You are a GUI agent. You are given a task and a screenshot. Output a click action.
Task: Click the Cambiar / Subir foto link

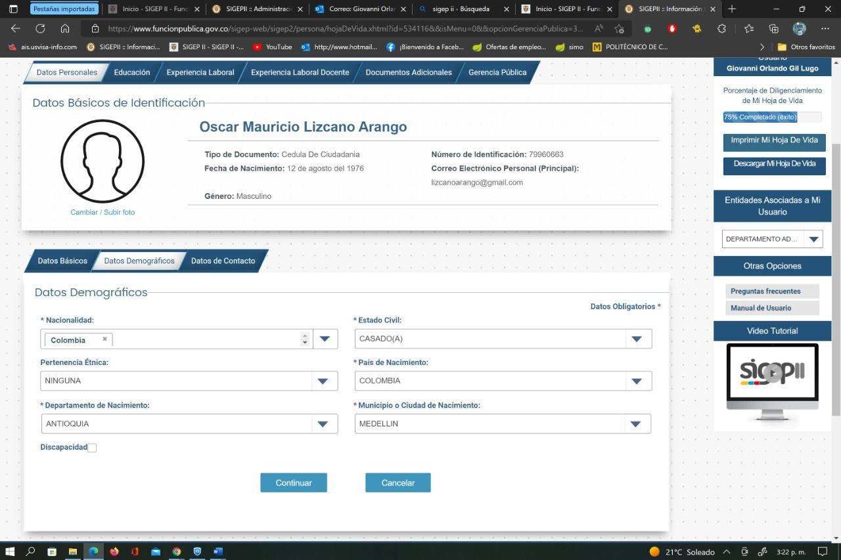tap(102, 212)
